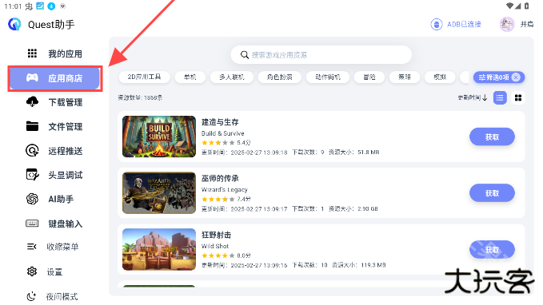
Task: Click the Android battery status icon
Action: pos(527,6)
